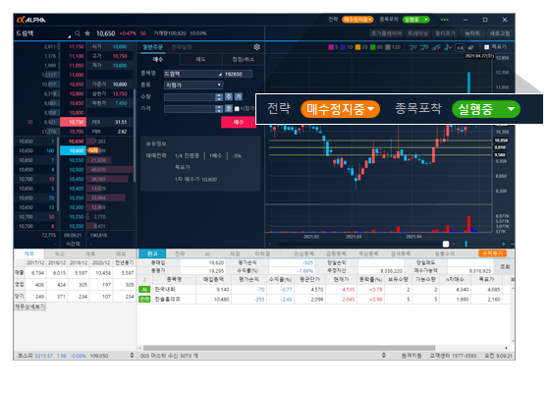Image resolution: width=550 pixels, height=393 pixels.
Task: Click the 재무상세보기 button
Action: 29,307
